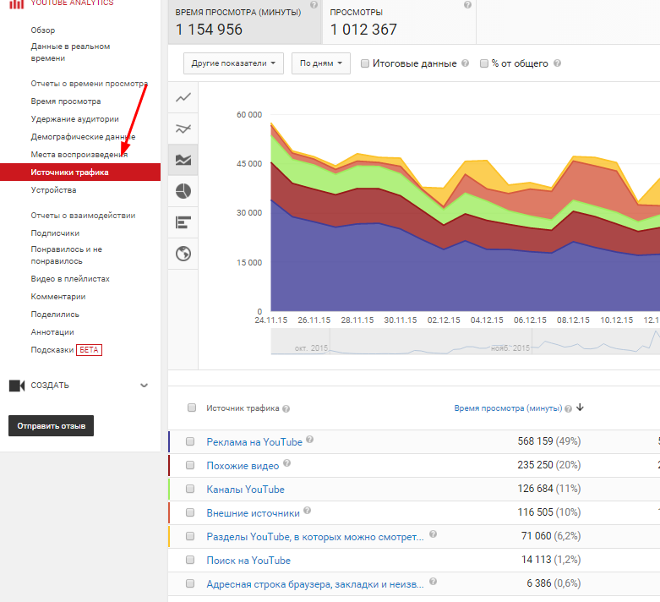Open Понравилось и не понравилось report
The height and width of the screenshot is (602, 660).
(67, 255)
